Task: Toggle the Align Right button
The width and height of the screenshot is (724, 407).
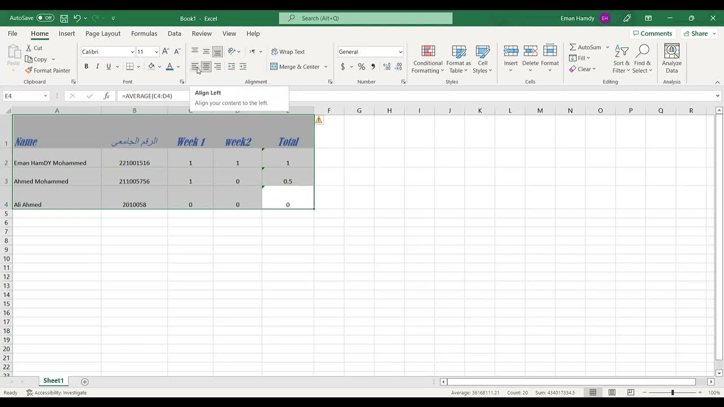Action: coord(217,67)
